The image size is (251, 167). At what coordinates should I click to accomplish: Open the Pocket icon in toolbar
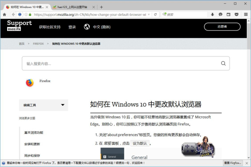coord(236,15)
